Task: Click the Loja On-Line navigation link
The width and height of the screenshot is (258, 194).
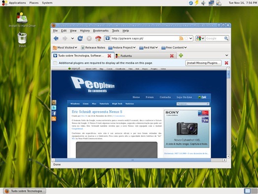Action: (184, 97)
